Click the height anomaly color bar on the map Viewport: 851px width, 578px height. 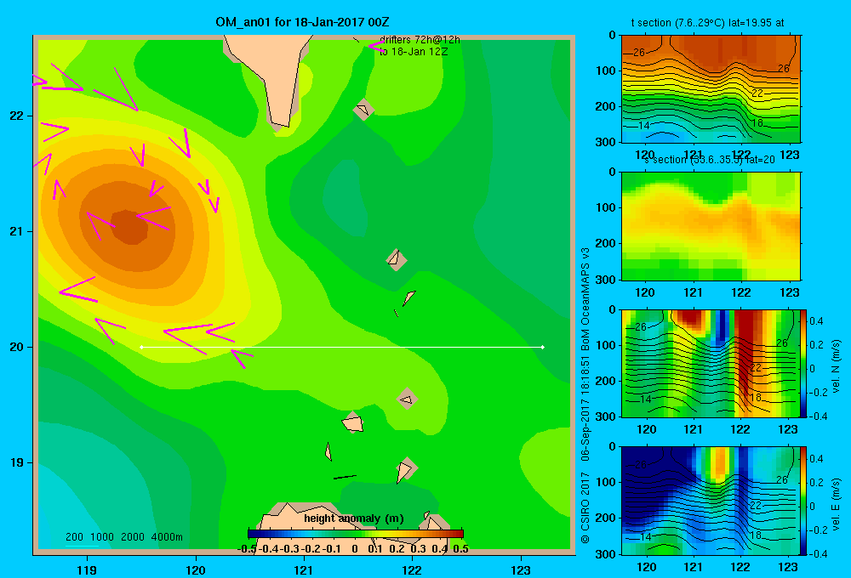click(356, 534)
